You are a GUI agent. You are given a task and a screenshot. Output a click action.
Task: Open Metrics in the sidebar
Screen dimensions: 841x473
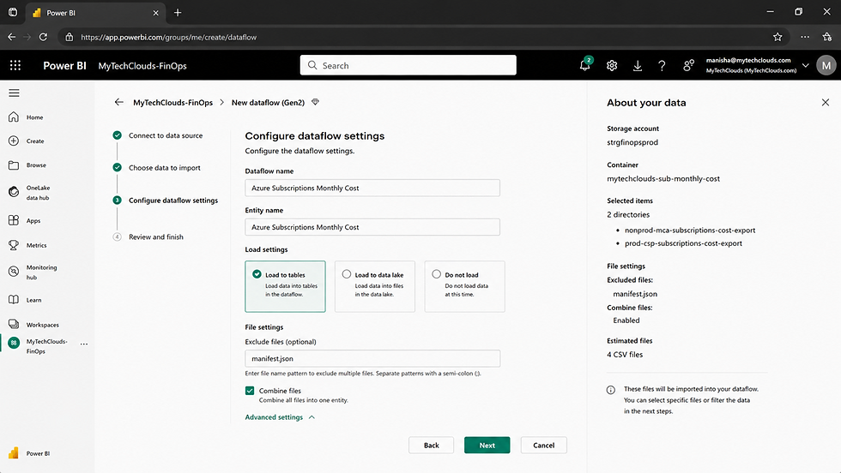point(27,245)
